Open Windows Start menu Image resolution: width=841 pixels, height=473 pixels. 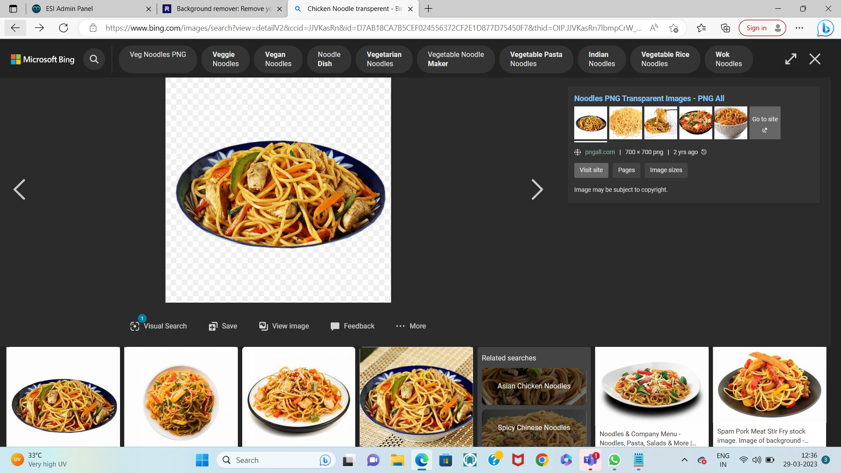202,460
